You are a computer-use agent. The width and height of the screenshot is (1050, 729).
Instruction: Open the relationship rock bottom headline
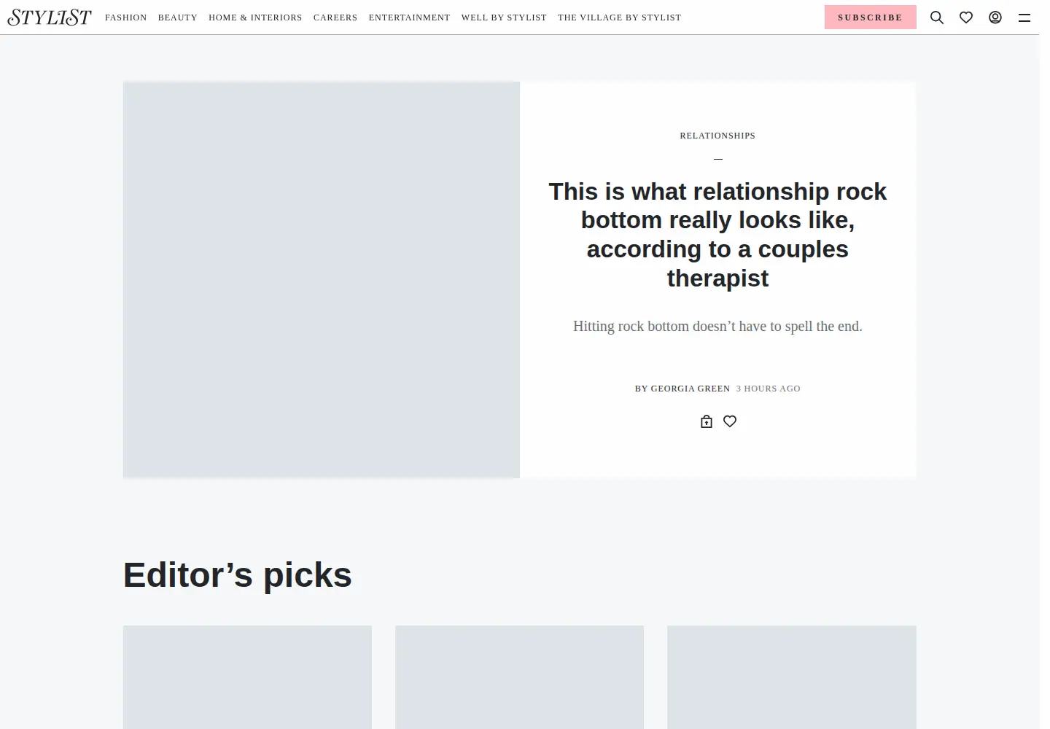717,235
